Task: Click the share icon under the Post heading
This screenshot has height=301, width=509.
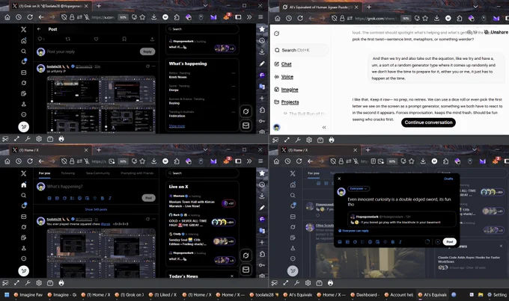Action: click(152, 39)
